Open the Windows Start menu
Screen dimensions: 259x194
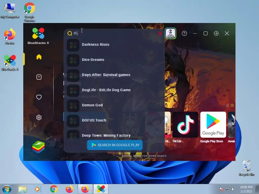coord(7,189)
